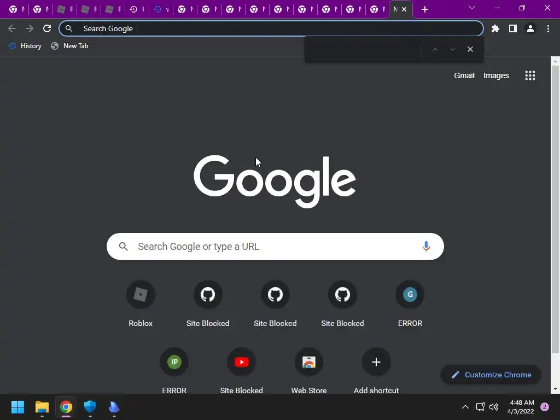This screenshot has width=560, height=420.
Task: Show hidden system tray icons
Action: 465,407
